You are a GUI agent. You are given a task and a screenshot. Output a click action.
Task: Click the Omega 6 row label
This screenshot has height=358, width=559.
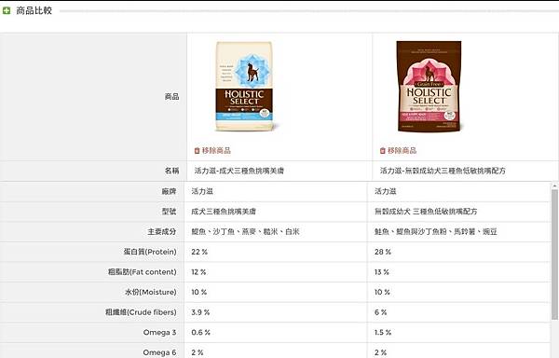(159, 352)
